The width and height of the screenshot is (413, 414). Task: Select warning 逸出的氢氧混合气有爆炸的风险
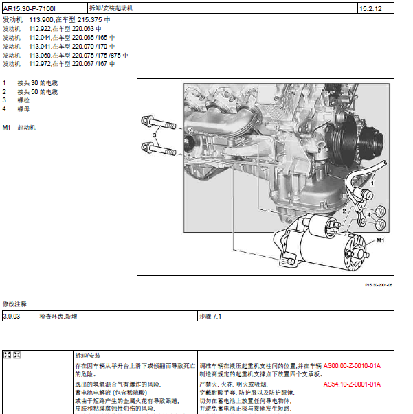[x=118, y=384]
